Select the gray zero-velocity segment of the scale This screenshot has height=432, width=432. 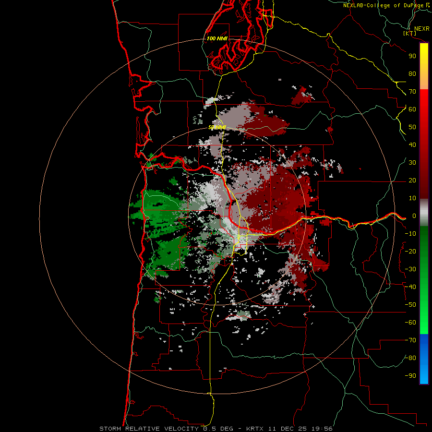(x=424, y=213)
